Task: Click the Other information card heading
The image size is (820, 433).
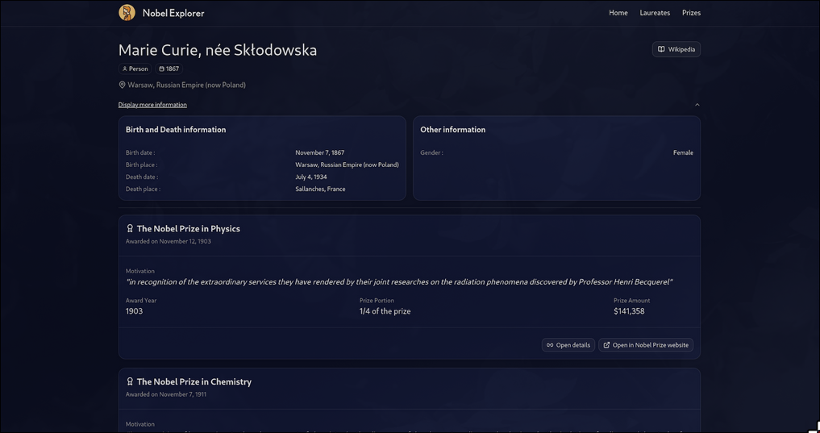Action: [452, 130]
